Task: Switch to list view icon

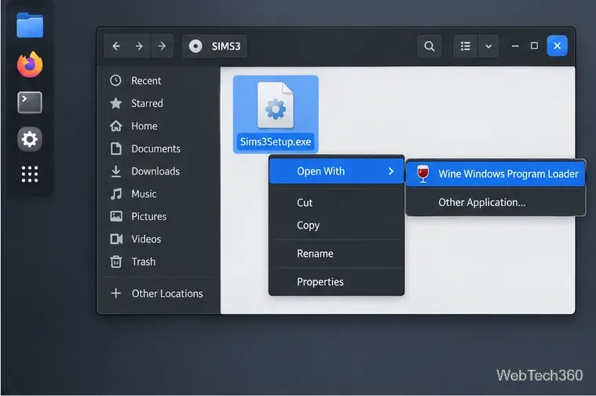Action: coord(465,46)
